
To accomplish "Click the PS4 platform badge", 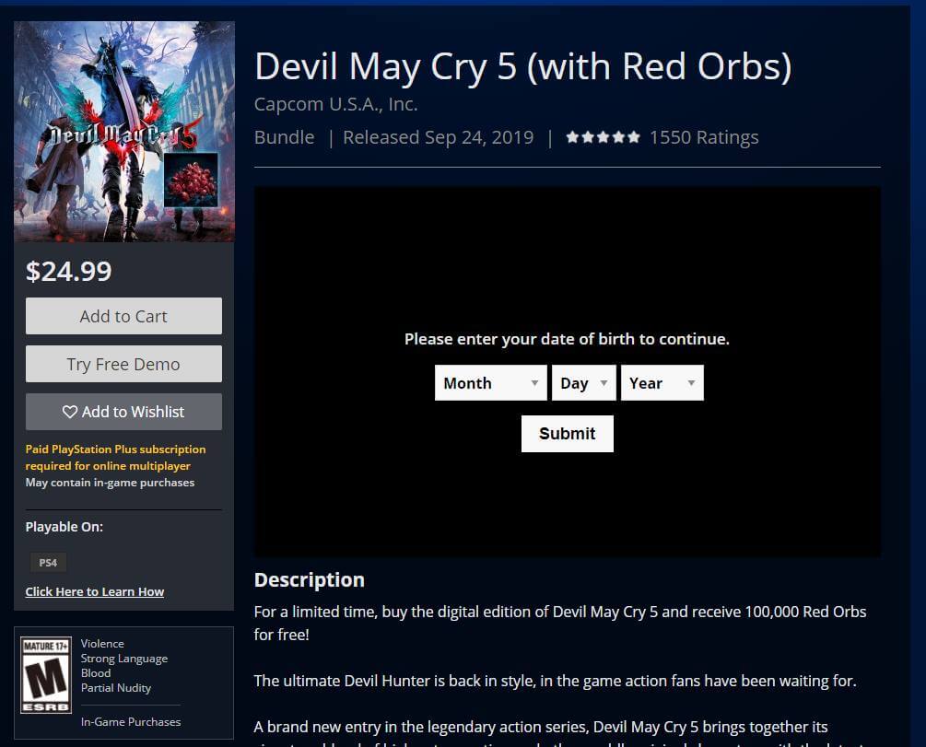I will pyautogui.click(x=49, y=562).
